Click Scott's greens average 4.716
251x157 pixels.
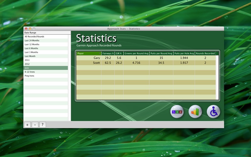(136, 63)
